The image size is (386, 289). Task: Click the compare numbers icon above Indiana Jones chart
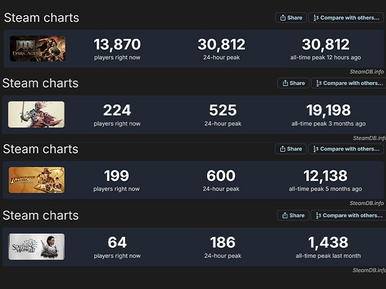[315, 149]
